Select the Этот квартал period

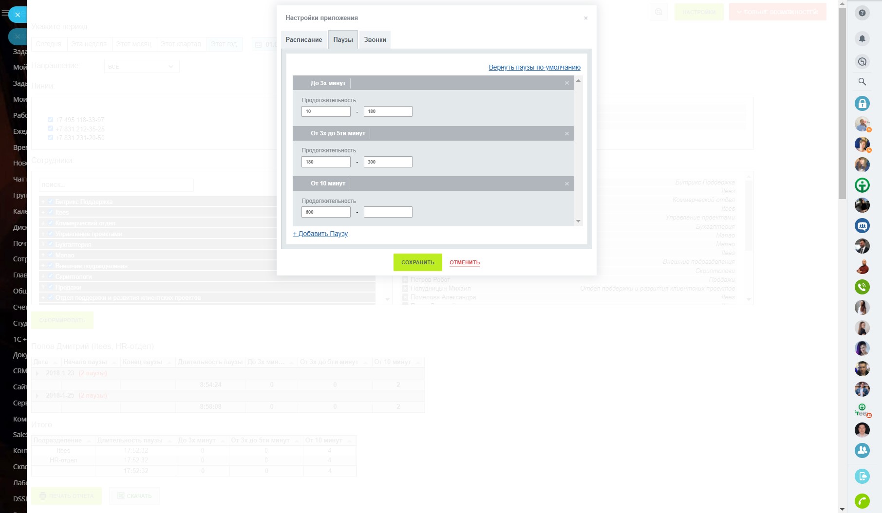click(181, 44)
